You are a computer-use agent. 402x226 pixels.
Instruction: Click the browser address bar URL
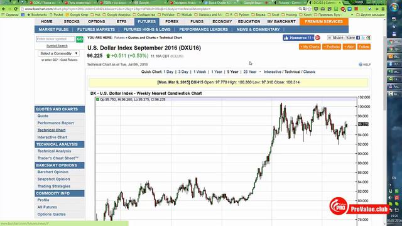(118, 9)
